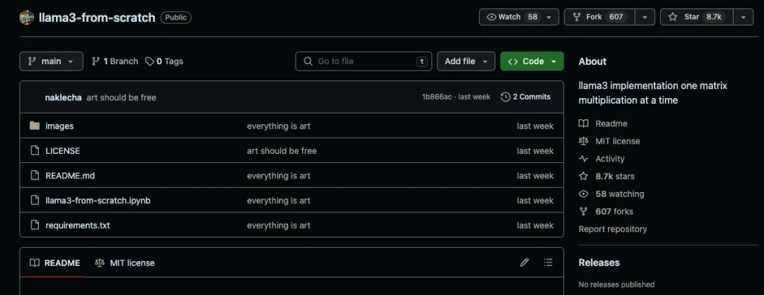Viewport: 764px width, 295px height.
Task: Open the Add file dropdown
Action: 465,61
